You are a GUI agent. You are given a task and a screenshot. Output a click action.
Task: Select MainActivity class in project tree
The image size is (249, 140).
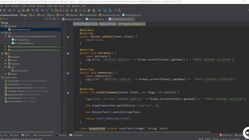20,40
